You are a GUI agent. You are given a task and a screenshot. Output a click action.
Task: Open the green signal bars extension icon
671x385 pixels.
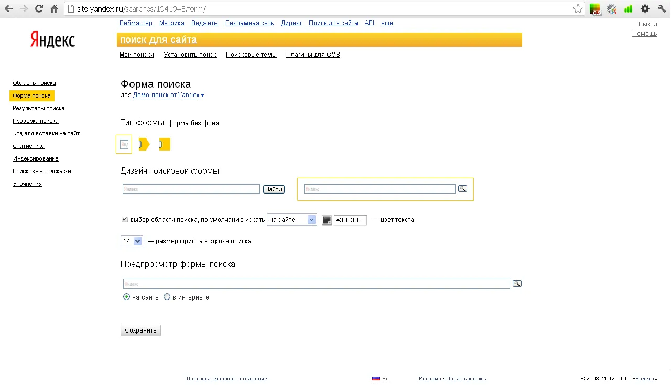(x=628, y=8)
